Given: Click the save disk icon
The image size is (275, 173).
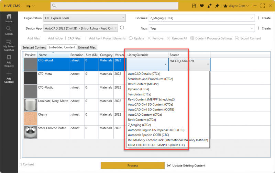Looking at the screenshot, I should click(194, 6).
